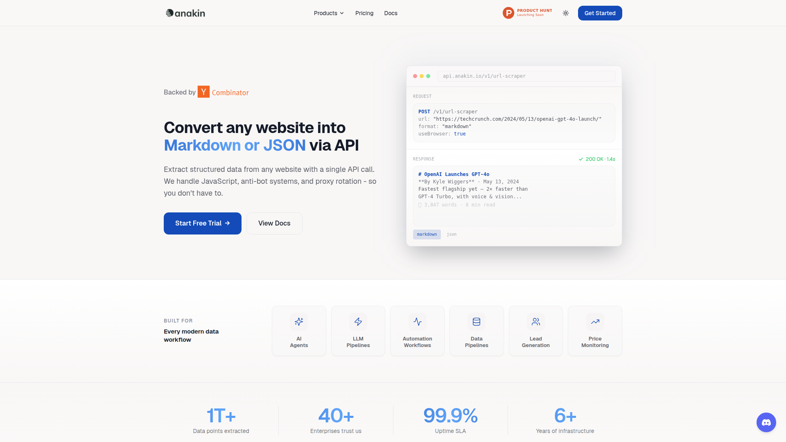The height and width of the screenshot is (442, 786).
Task: Expand the Products dropdown menu
Action: click(325, 13)
